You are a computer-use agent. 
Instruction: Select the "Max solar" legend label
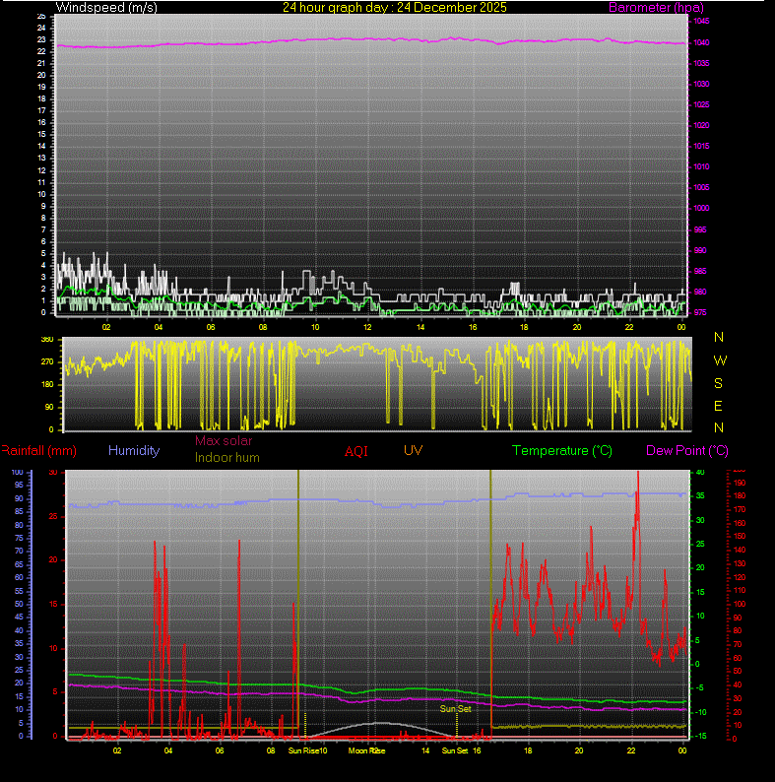[x=224, y=441]
